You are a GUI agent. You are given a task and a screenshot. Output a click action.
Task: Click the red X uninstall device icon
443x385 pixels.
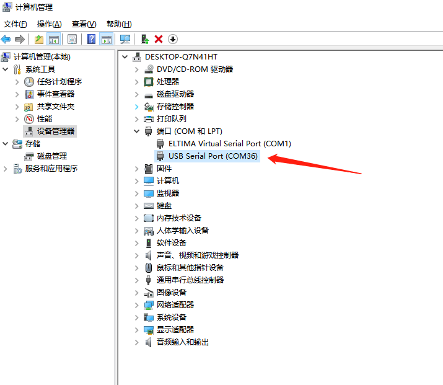[159, 39]
